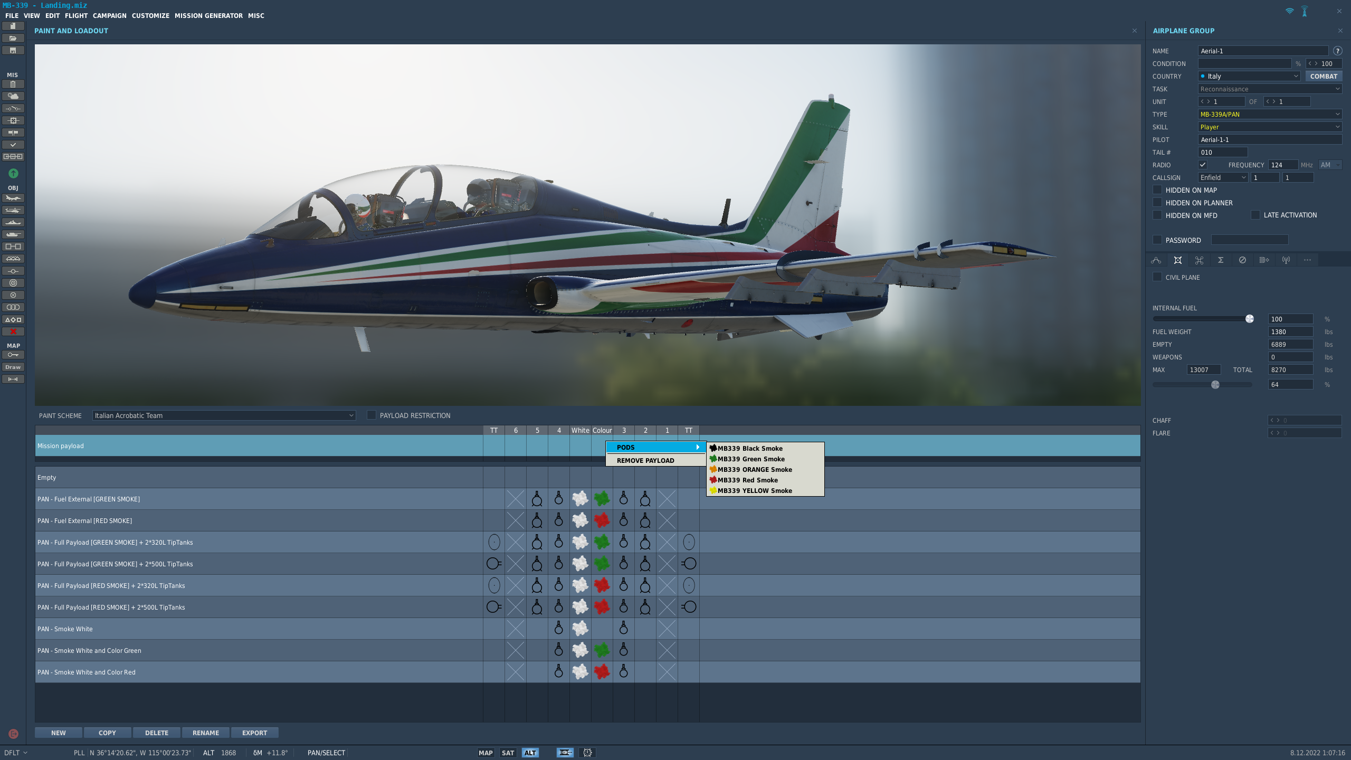Open the weather settings cloud icon
The width and height of the screenshot is (1351, 760).
[13, 96]
